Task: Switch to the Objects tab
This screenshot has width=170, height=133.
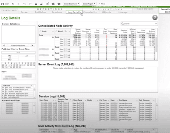Action: 107,12
